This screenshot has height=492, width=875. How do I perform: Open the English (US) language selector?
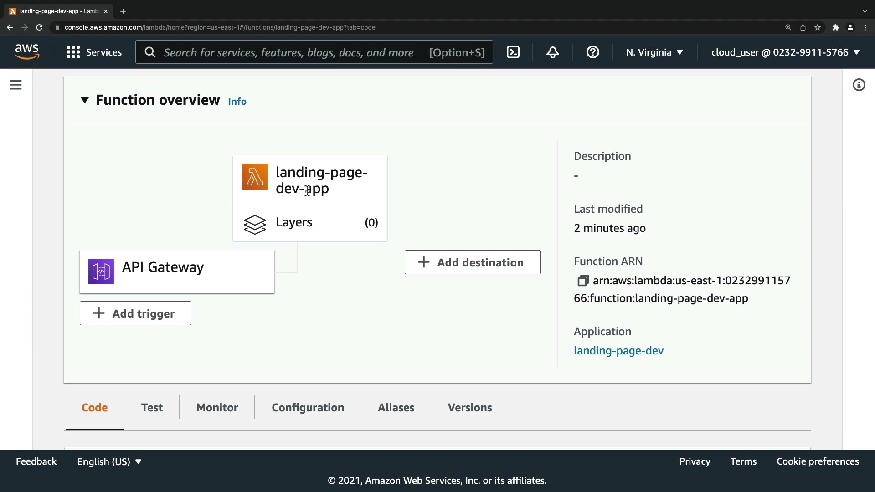(x=109, y=461)
